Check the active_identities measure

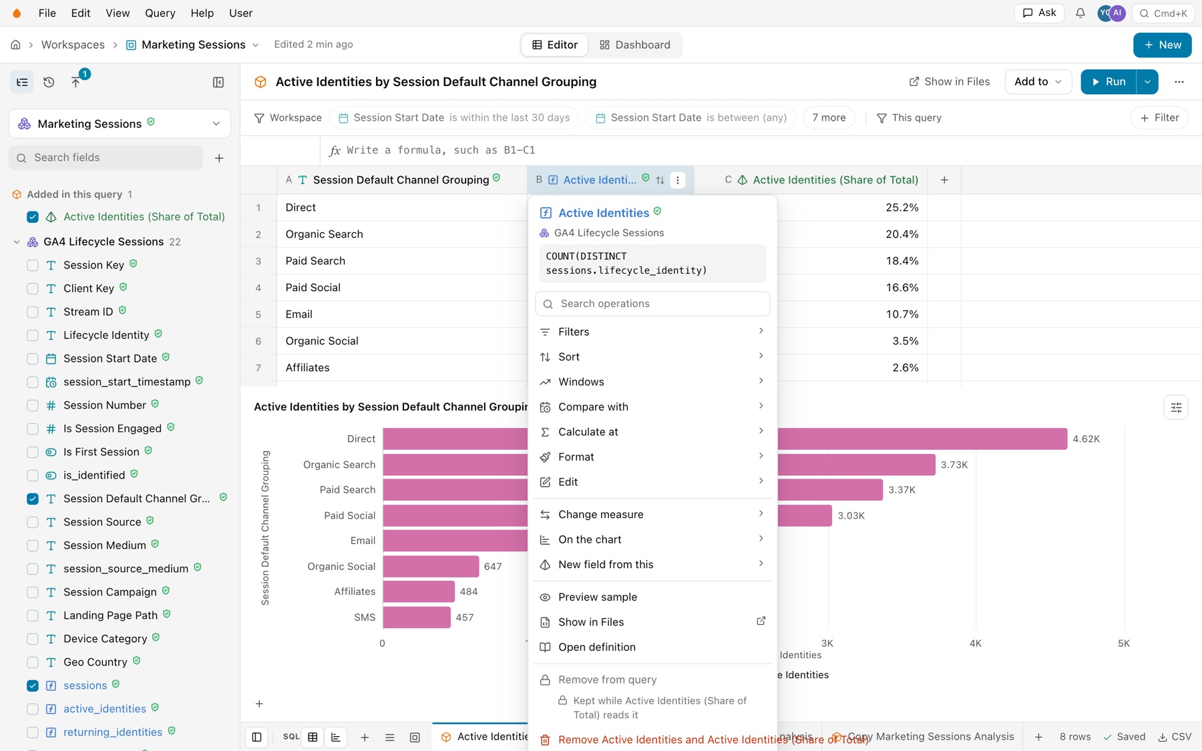click(33, 709)
